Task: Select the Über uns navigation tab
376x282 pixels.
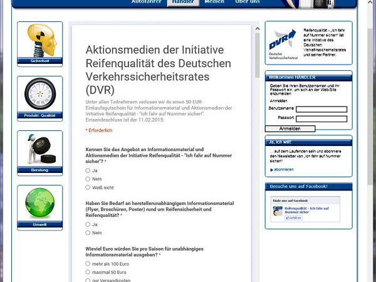Action: (x=248, y=2)
